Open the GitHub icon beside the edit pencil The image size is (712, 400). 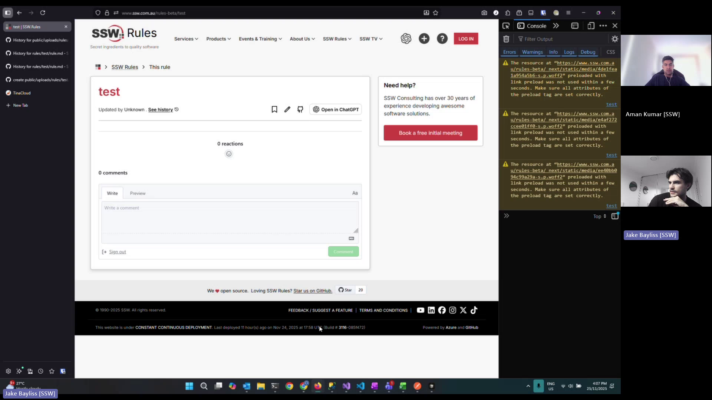click(300, 109)
